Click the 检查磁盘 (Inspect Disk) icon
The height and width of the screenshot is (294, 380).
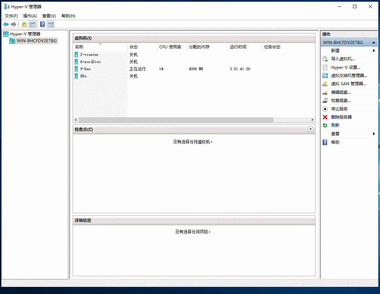(325, 100)
